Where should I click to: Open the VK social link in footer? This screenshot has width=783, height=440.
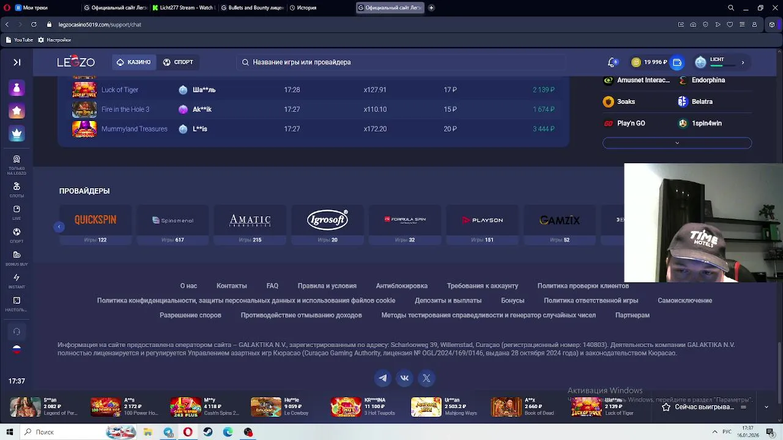click(404, 378)
